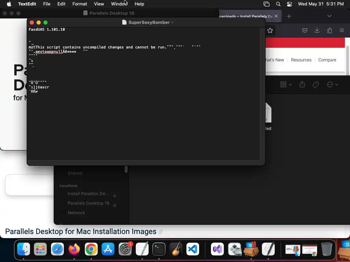Open App Store from the Dock
The width and height of the screenshot is (350, 262).
coord(108,249)
